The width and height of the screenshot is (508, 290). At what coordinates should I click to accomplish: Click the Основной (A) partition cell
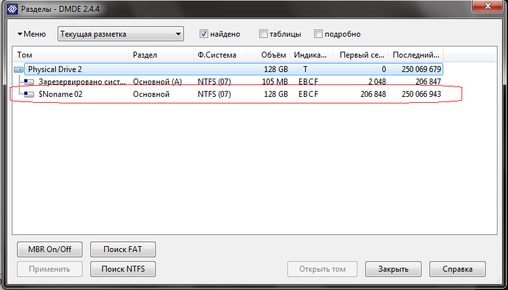(158, 82)
